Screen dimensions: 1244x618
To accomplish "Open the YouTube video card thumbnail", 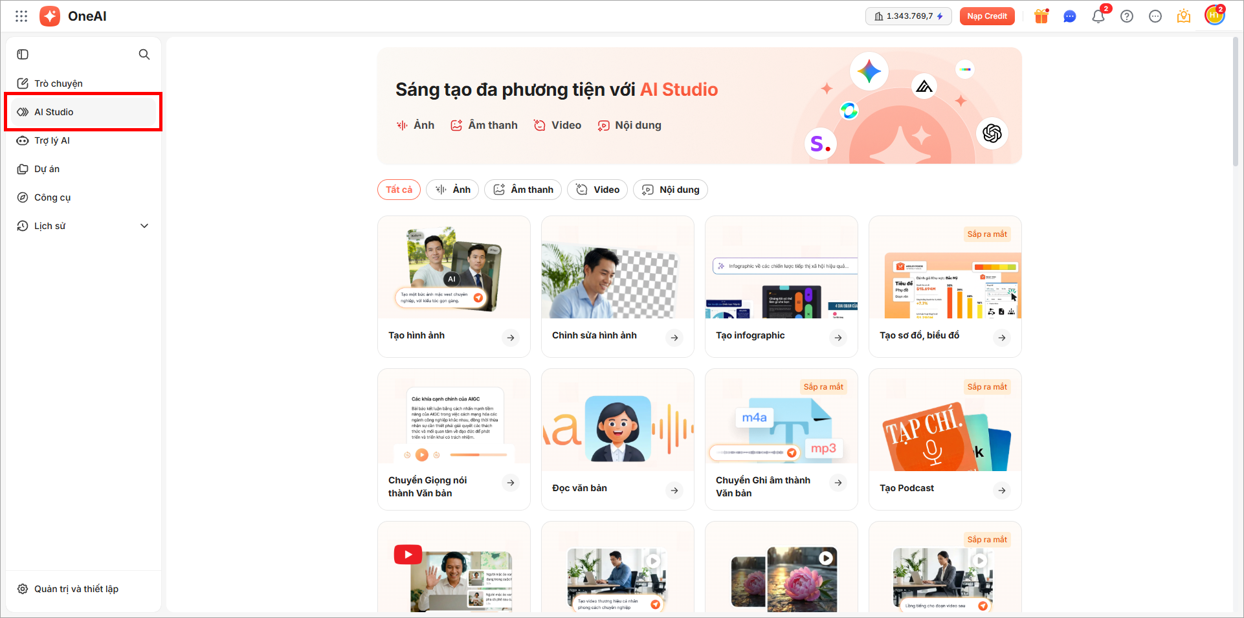I will (454, 567).
